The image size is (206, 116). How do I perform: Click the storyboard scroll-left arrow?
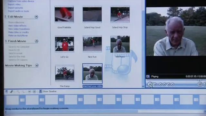[5, 112]
